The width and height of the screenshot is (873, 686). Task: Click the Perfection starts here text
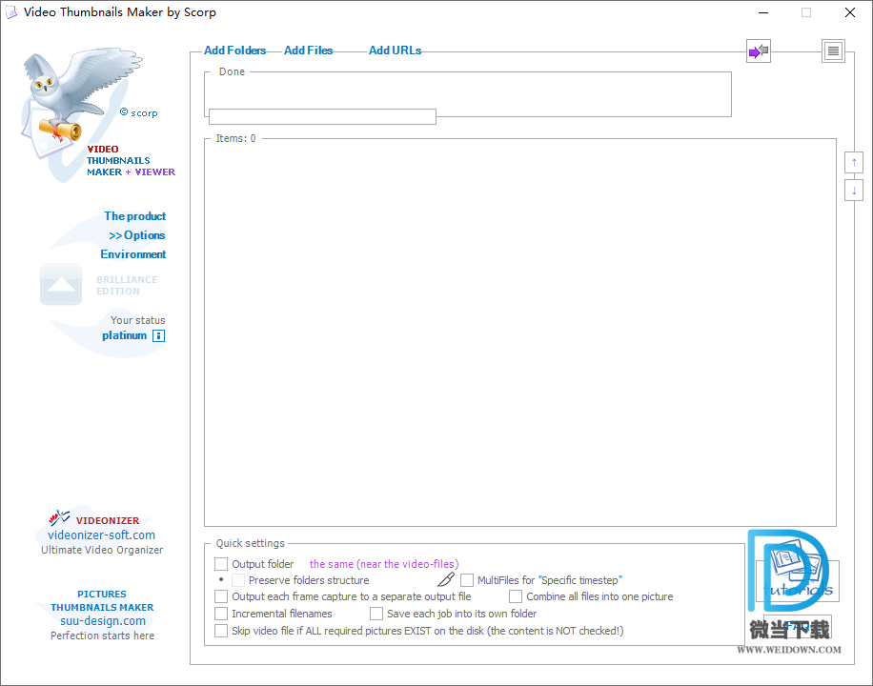pyautogui.click(x=102, y=636)
